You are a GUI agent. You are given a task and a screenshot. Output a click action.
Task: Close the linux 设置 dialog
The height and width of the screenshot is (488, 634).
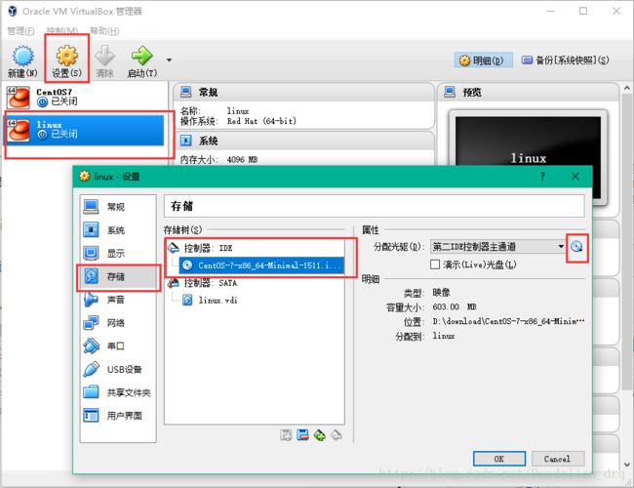click(x=575, y=176)
